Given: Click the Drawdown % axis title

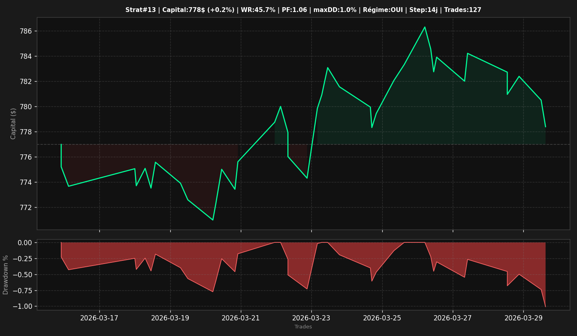Looking at the screenshot, I should 6,275.
